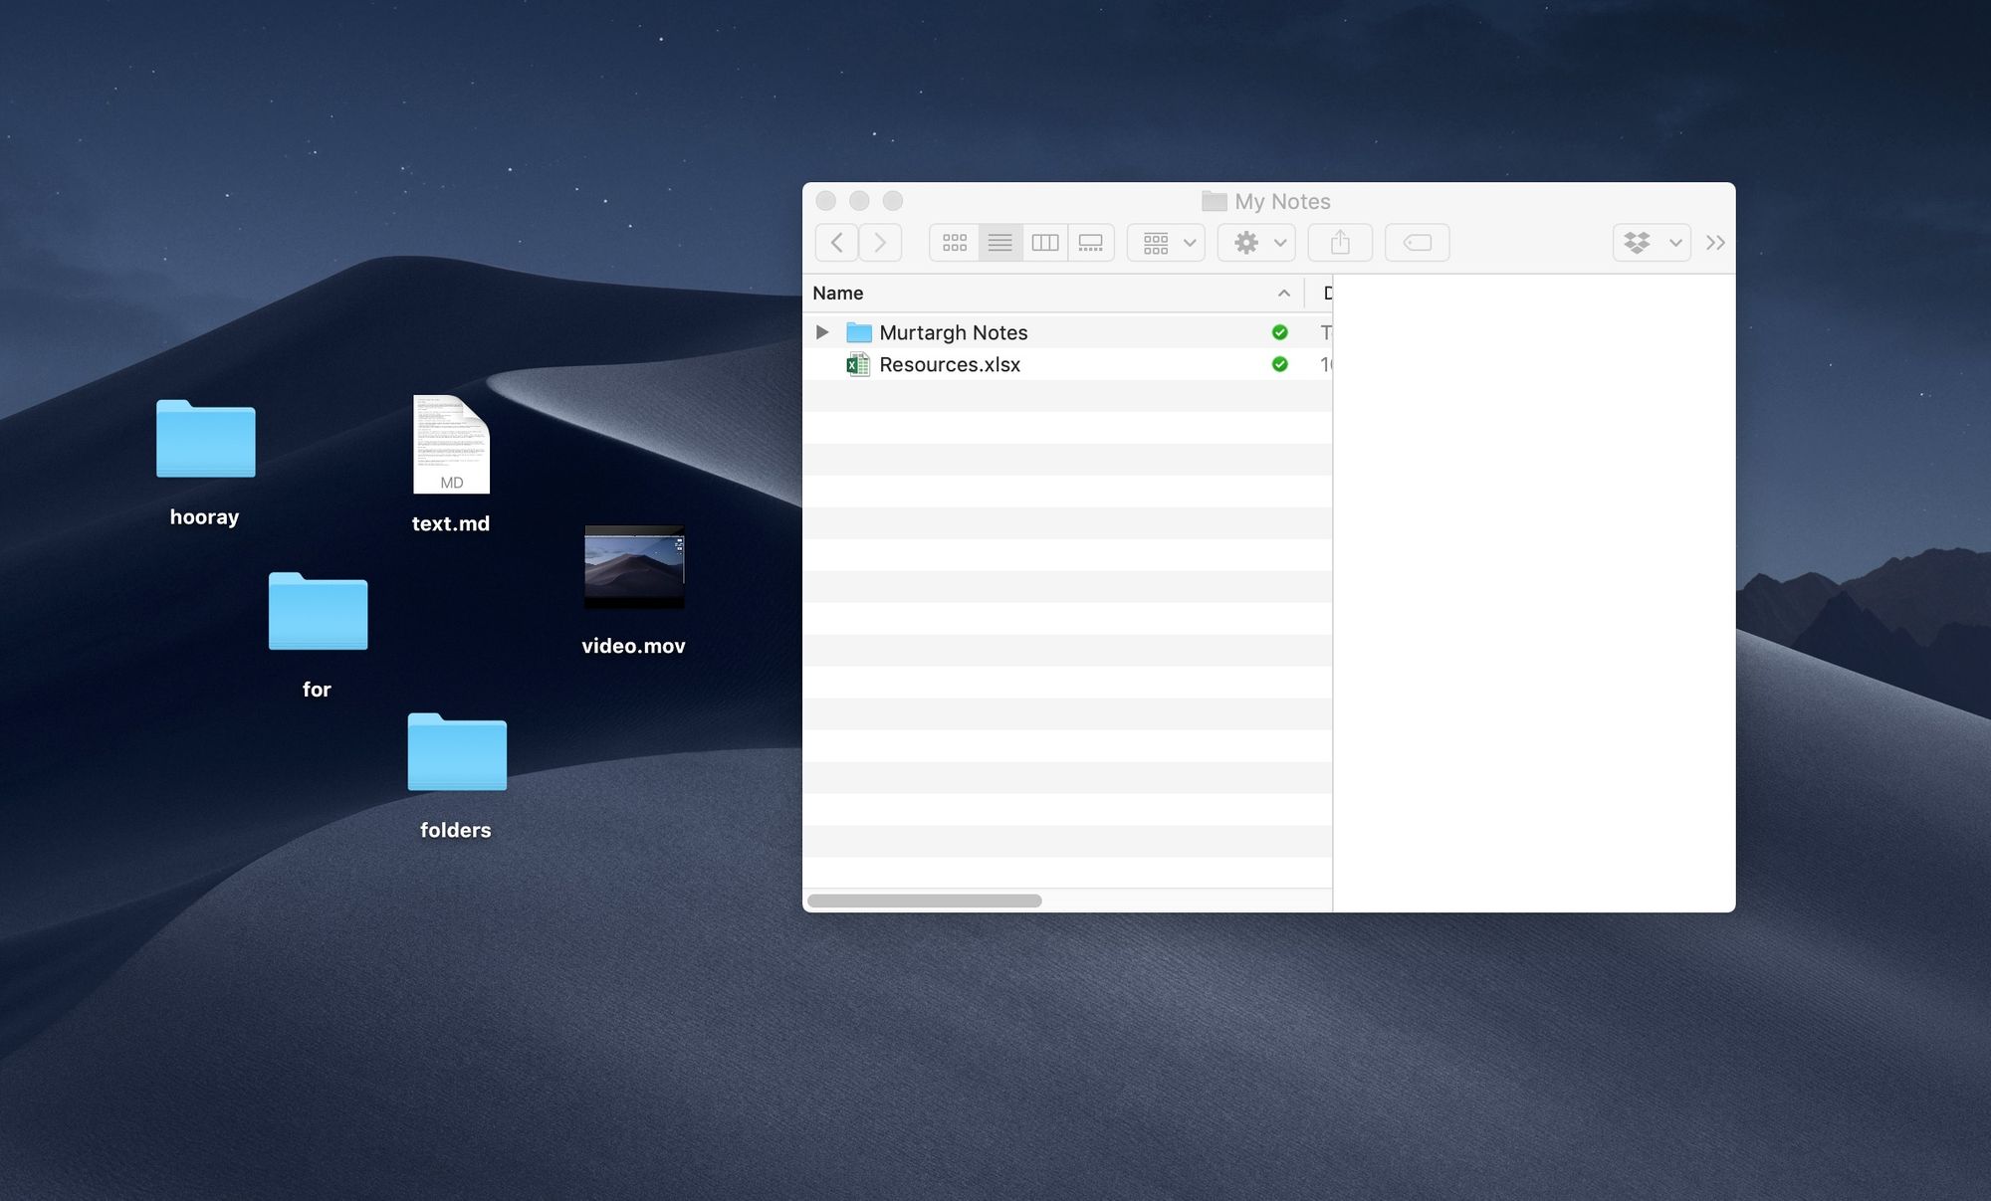Open the video.mov file on the desktop
The height and width of the screenshot is (1201, 1991).
(x=634, y=567)
